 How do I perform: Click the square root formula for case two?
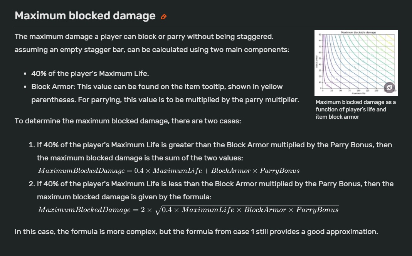click(x=188, y=210)
